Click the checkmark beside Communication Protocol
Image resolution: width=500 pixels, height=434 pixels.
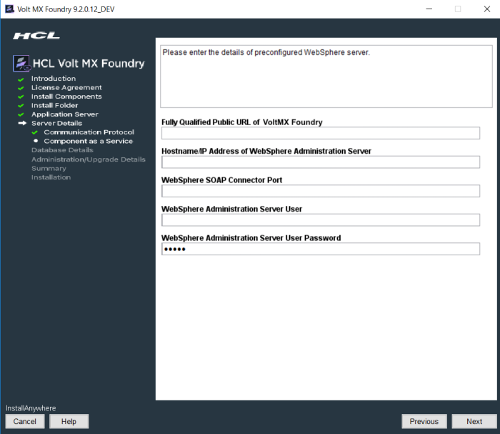[35, 132]
